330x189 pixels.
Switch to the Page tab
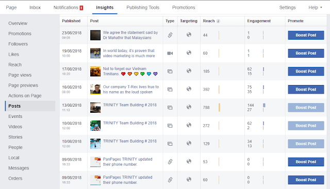tap(11, 8)
